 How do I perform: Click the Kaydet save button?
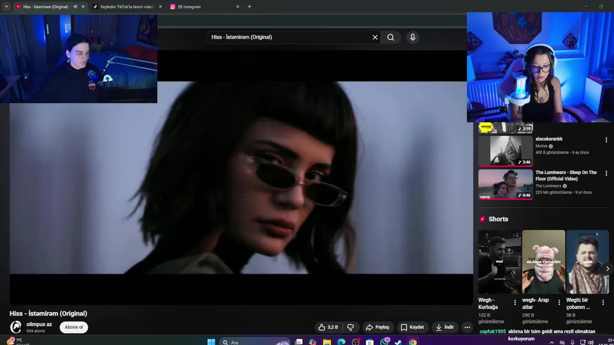(413, 327)
